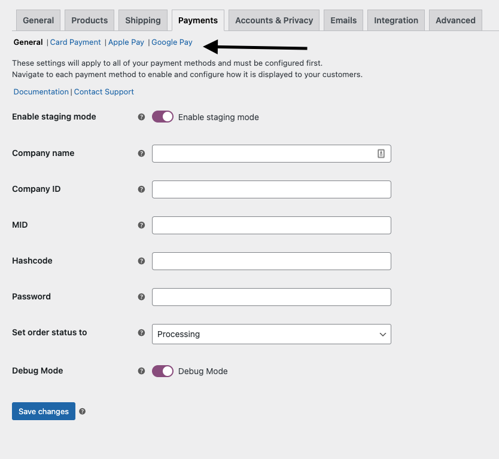Open the Google Pay settings link
499x459 pixels.
[172, 42]
